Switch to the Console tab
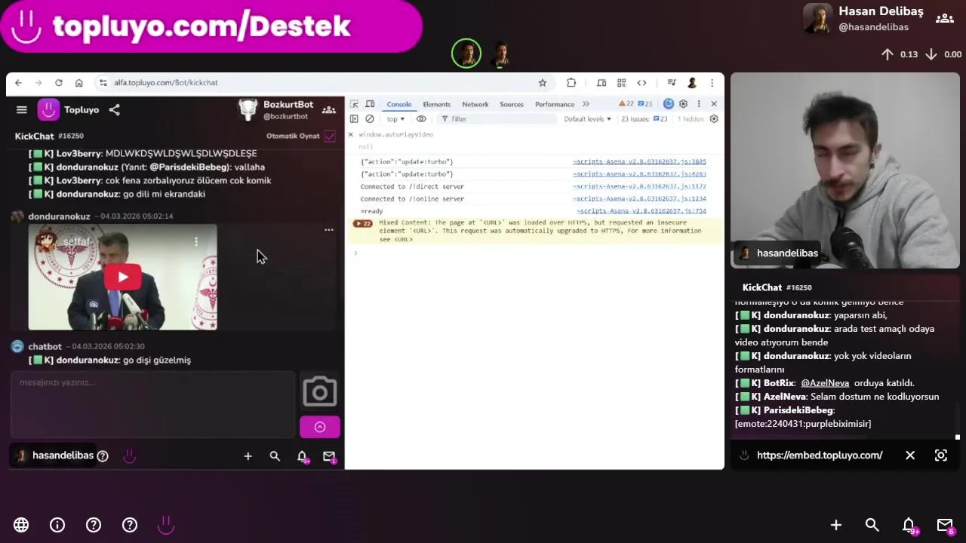966x543 pixels. [399, 105]
